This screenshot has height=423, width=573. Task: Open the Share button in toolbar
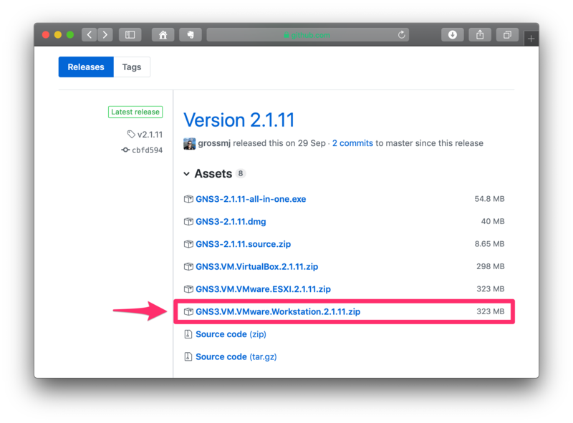coord(480,34)
